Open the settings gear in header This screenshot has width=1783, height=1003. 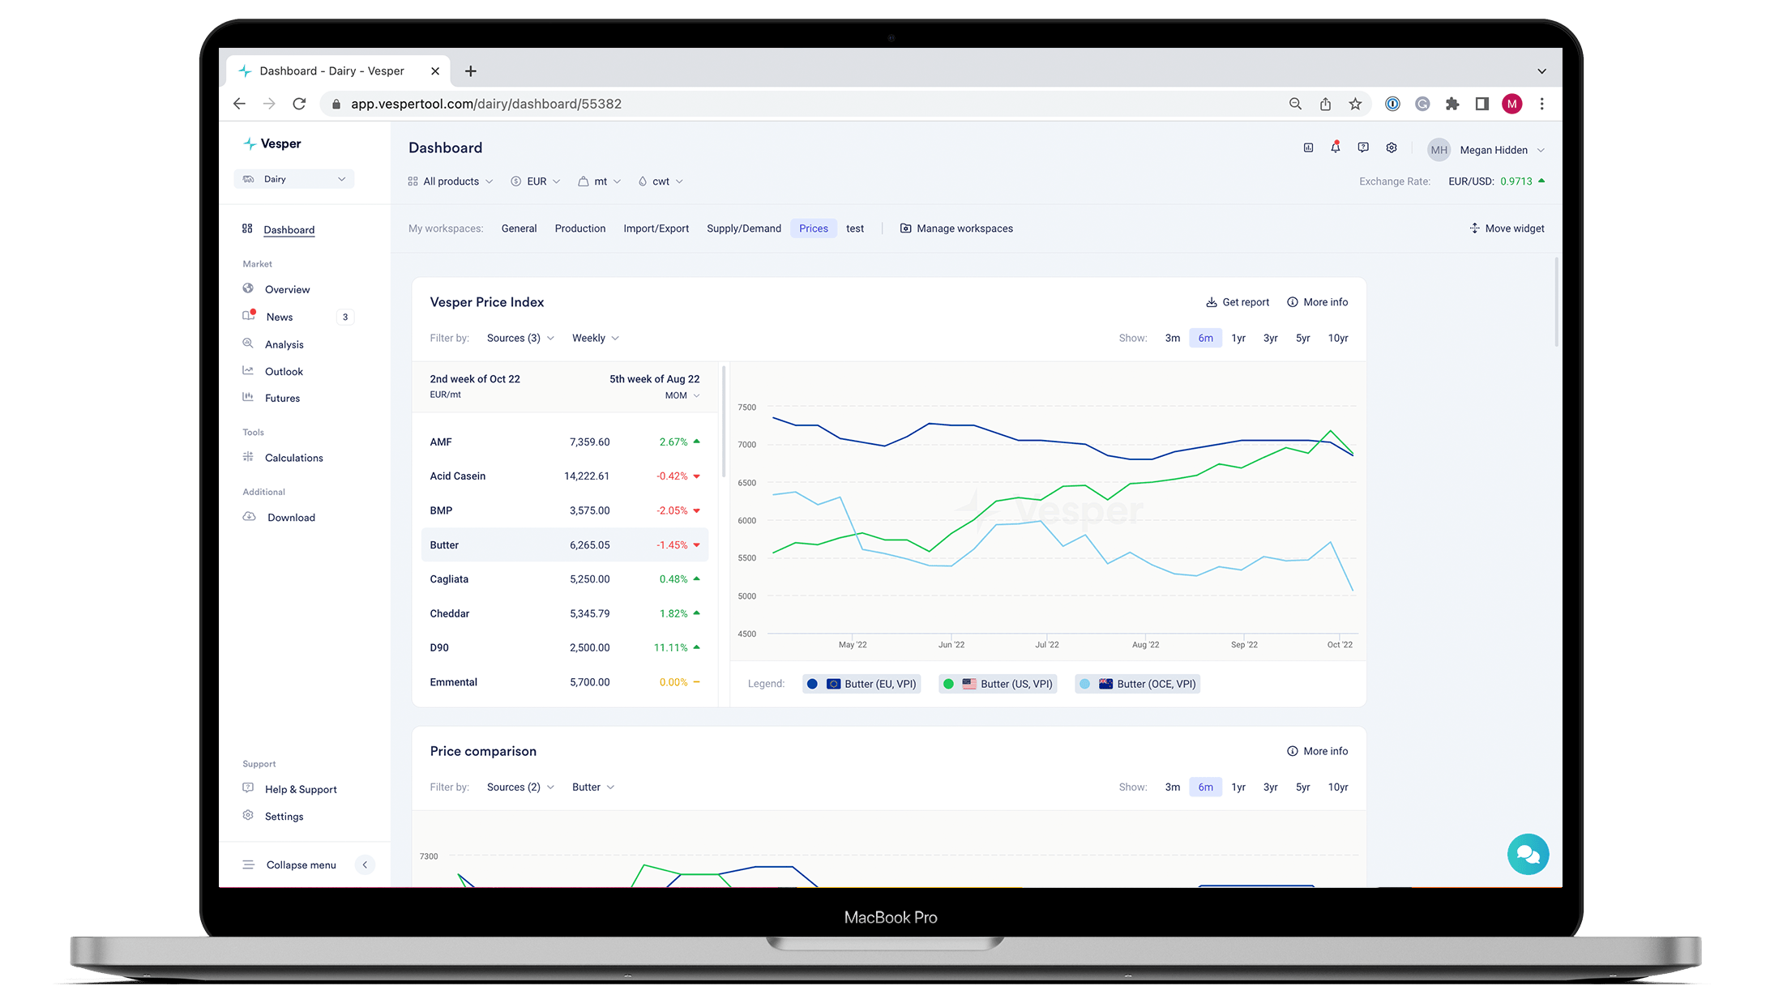1392,147
